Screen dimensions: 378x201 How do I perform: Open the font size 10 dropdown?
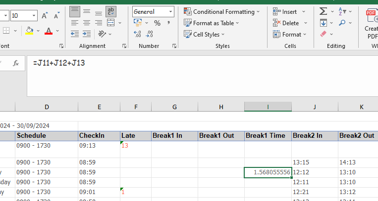coord(34,16)
